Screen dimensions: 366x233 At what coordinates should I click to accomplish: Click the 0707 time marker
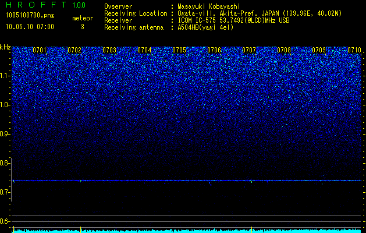point(249,50)
